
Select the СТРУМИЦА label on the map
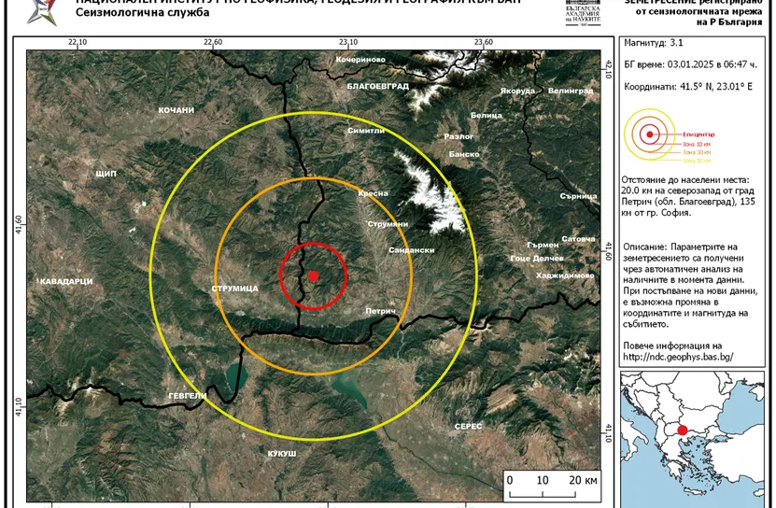pos(234,289)
